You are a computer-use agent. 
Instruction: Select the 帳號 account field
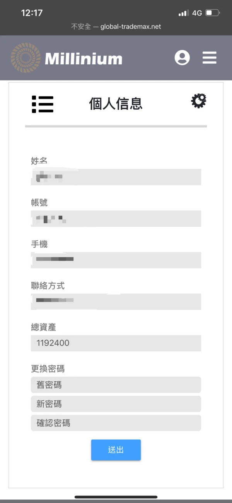pos(116,219)
